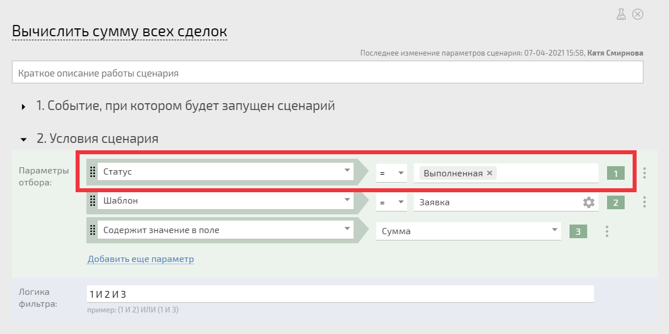The height and width of the screenshot is (334, 669).
Task: Click the Параметры отбора label
Action: pos(44,176)
